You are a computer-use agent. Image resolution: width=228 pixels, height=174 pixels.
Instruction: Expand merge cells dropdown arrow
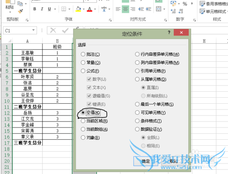pyautogui.click(x=164, y=9)
